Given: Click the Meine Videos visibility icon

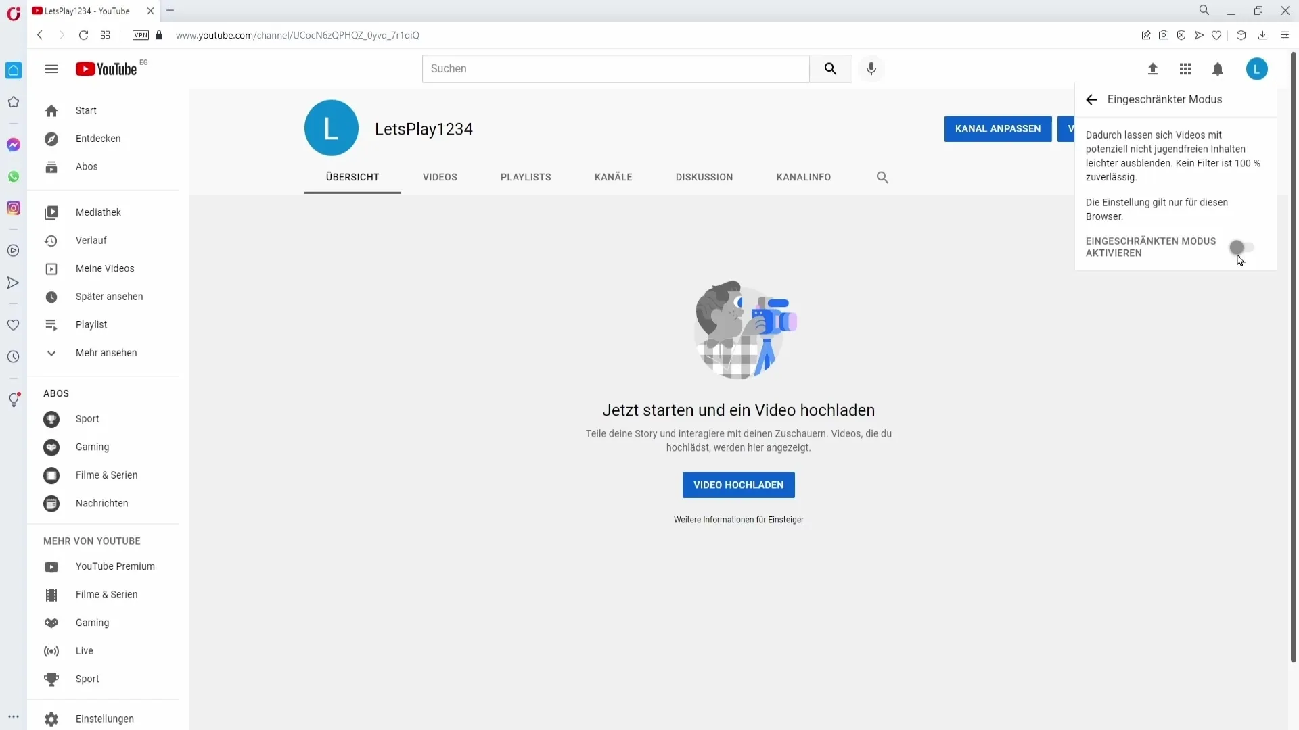Looking at the screenshot, I should tap(51, 268).
